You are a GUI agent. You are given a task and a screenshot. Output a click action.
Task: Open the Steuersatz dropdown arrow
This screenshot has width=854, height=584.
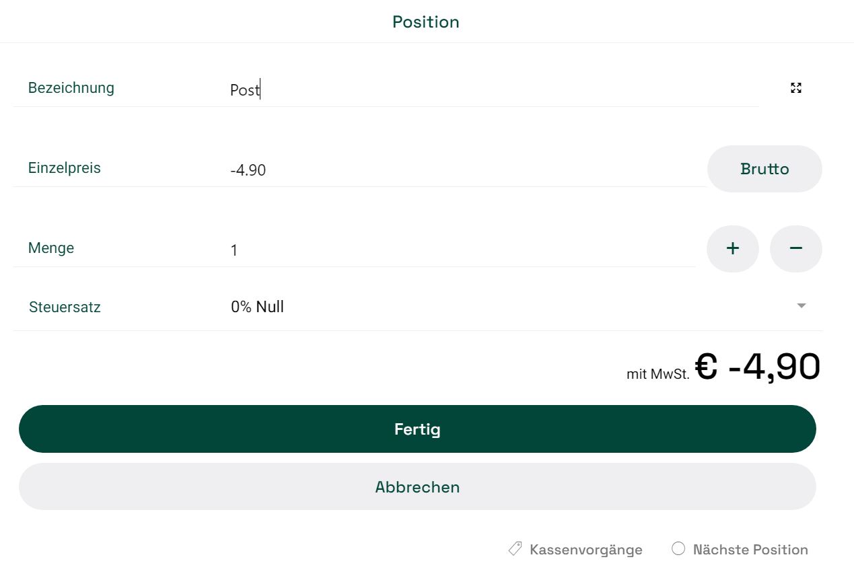(801, 306)
